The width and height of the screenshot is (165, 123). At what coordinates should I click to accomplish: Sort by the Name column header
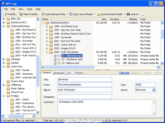(67, 19)
